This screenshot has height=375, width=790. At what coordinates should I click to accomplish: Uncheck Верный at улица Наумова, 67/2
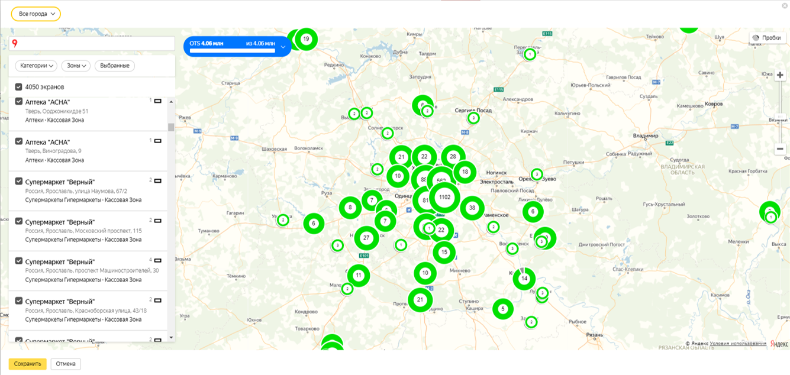[x=19, y=182]
